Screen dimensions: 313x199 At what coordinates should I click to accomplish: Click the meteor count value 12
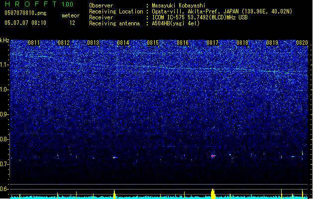point(72,23)
